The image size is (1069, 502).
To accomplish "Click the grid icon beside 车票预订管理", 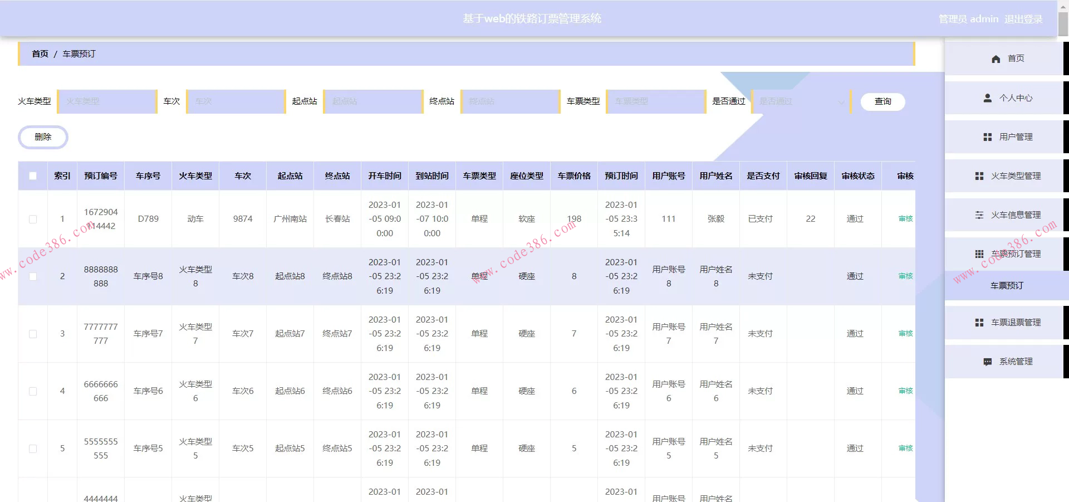I will pos(979,254).
